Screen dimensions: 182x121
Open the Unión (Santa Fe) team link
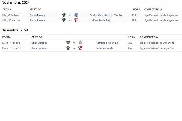100,20
